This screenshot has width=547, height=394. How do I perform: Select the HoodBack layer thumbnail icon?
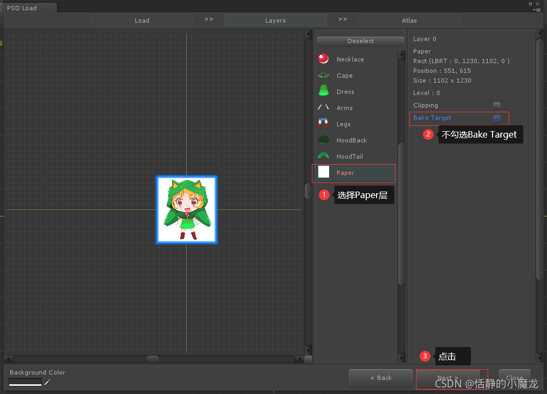click(x=323, y=140)
